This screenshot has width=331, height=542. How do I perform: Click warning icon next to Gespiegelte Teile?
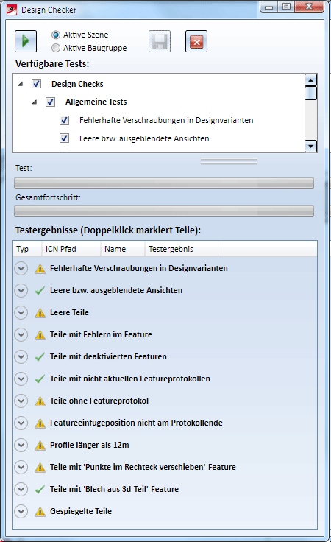(x=40, y=512)
